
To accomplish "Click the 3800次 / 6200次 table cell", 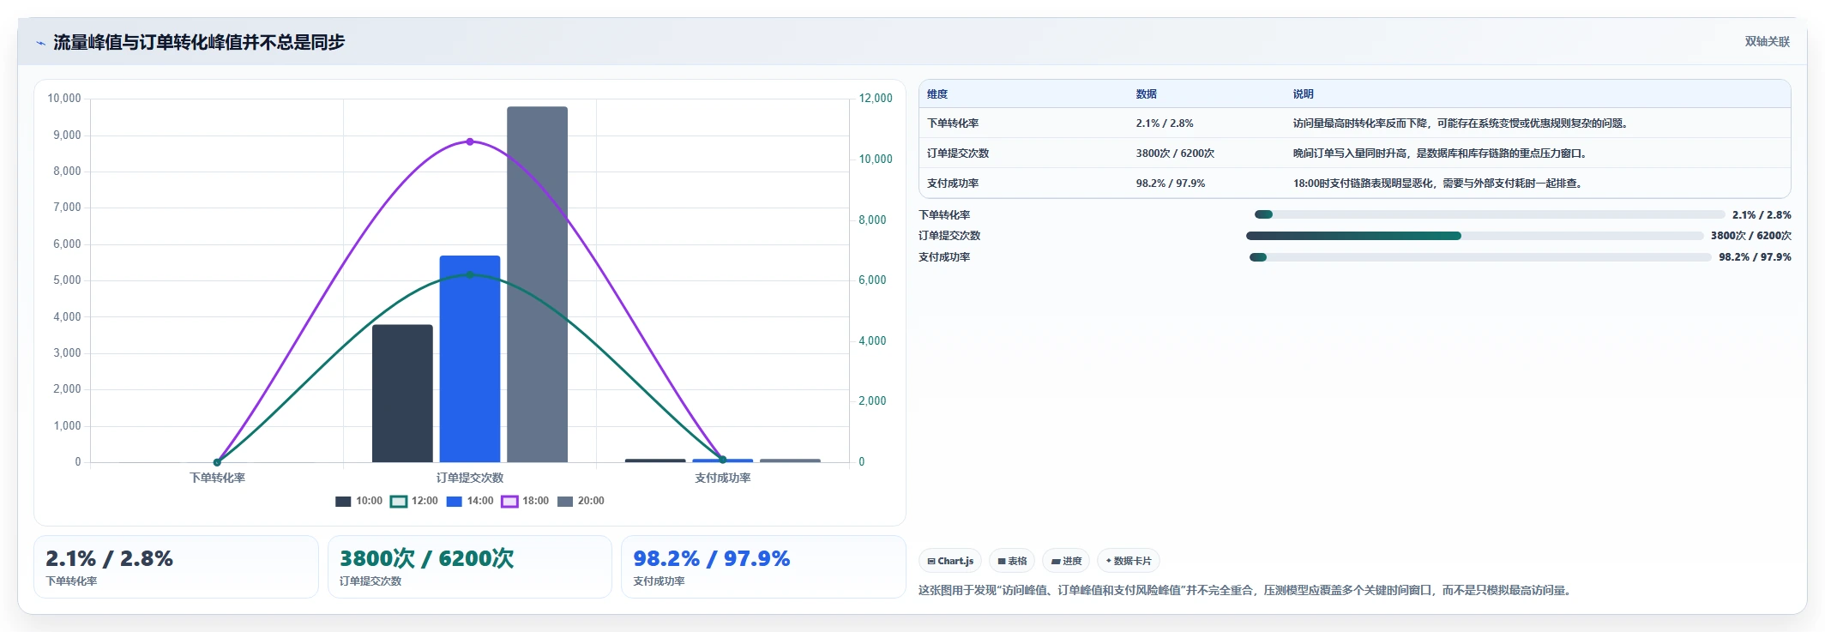I will (1175, 153).
